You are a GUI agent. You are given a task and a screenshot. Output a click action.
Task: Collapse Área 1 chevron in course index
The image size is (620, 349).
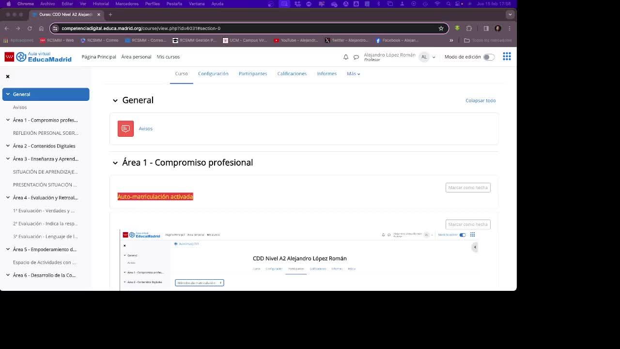(x=8, y=120)
